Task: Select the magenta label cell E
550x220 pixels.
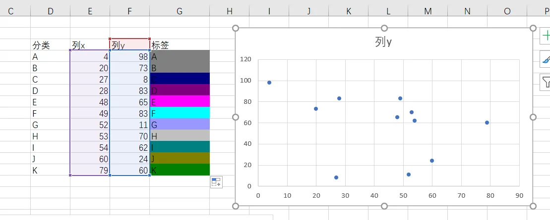Action: (180, 101)
